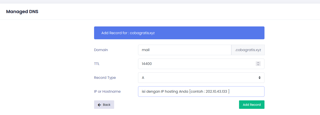
Task: Click the example IP 202.10.43.133 text
Action: point(216,91)
